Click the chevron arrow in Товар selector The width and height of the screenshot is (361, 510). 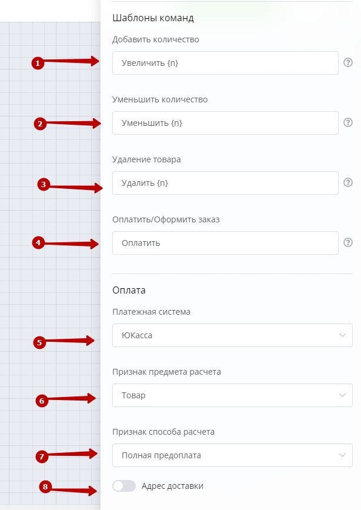342,395
